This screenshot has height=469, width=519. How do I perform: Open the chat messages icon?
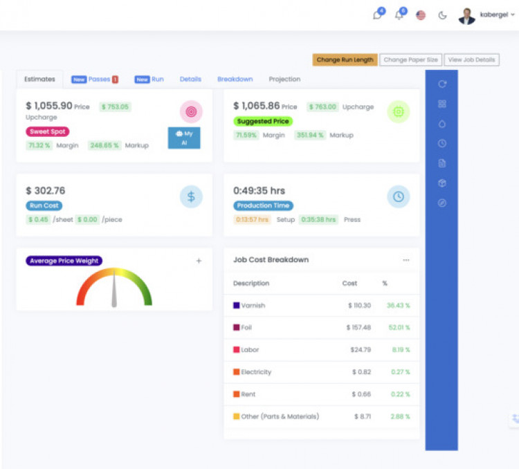(378, 15)
